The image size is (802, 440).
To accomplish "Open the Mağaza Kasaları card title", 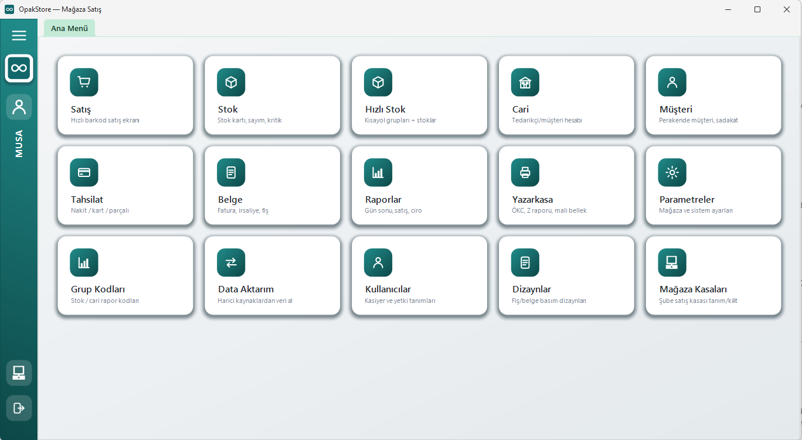I will pos(694,289).
